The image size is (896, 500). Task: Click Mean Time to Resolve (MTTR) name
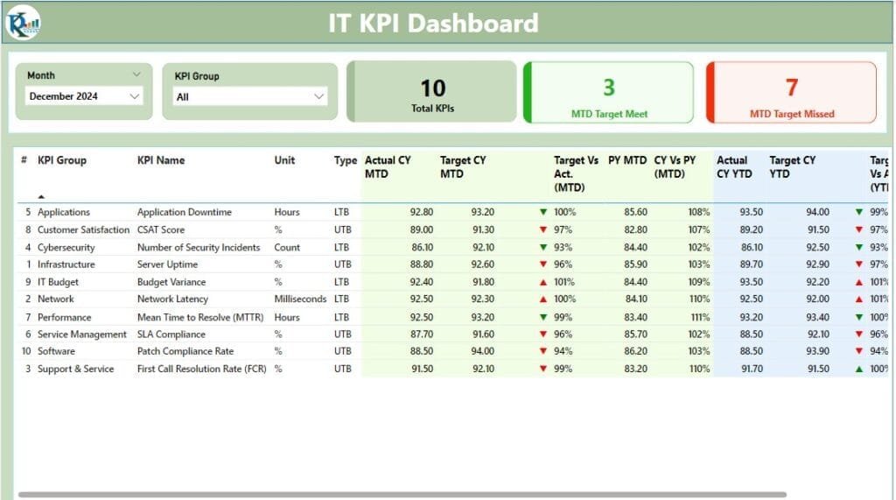pos(200,318)
